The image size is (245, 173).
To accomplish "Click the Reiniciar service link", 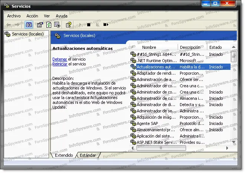I will pyautogui.click(x=60, y=64).
